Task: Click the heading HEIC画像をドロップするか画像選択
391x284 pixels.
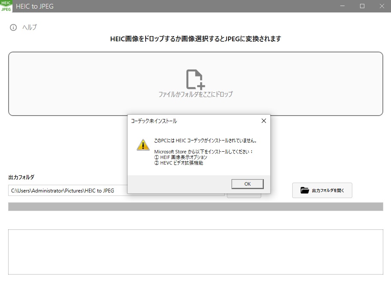Action: [x=195, y=39]
